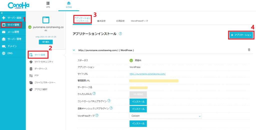Click the ConoHa by GMO logo
This screenshot has height=130, width=256.
coord(18,6)
